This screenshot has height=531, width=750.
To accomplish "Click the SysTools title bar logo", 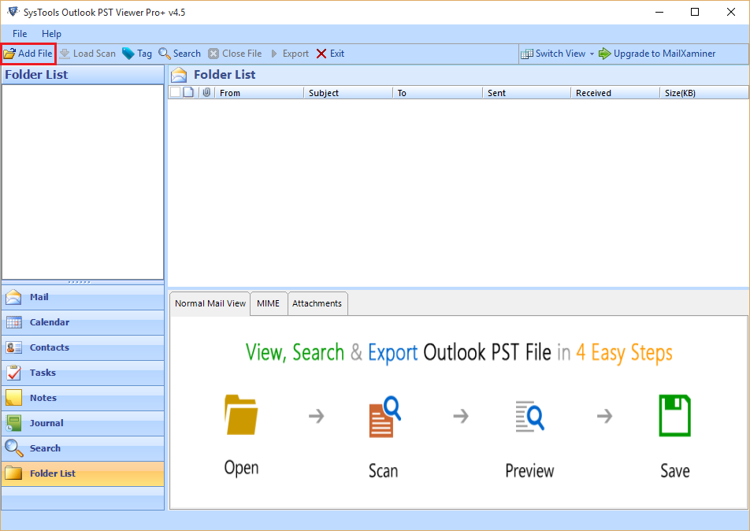I will [13, 12].
